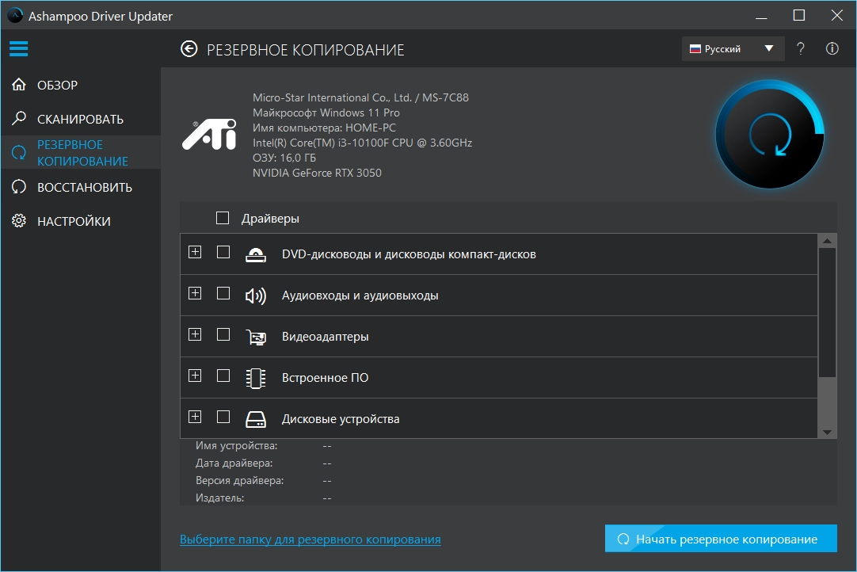Check the Драйверы select-all checkbox
This screenshot has width=857, height=572.
[x=223, y=218]
